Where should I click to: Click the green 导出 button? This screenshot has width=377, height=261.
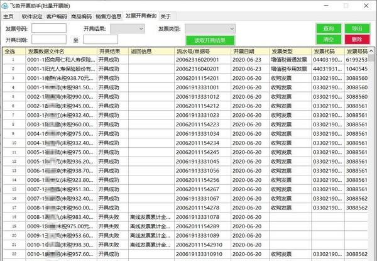coord(357,28)
